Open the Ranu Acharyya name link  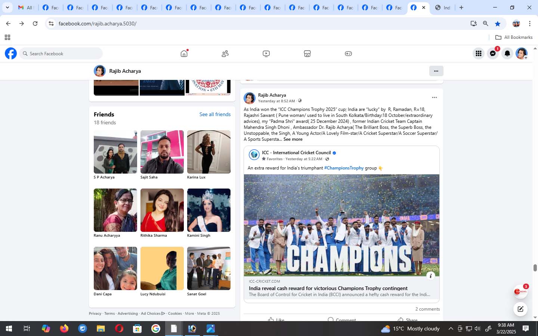107,236
